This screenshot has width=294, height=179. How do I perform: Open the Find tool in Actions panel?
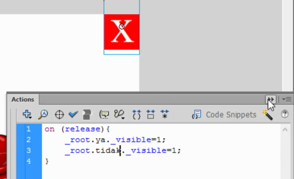click(43, 114)
